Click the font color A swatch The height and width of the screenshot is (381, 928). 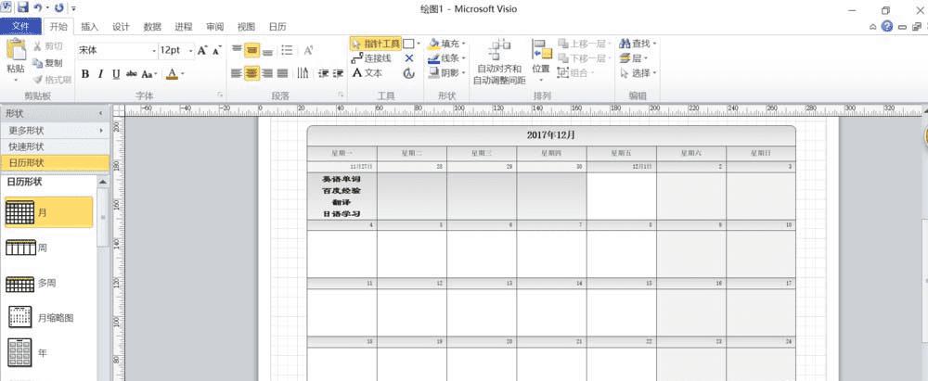click(172, 74)
